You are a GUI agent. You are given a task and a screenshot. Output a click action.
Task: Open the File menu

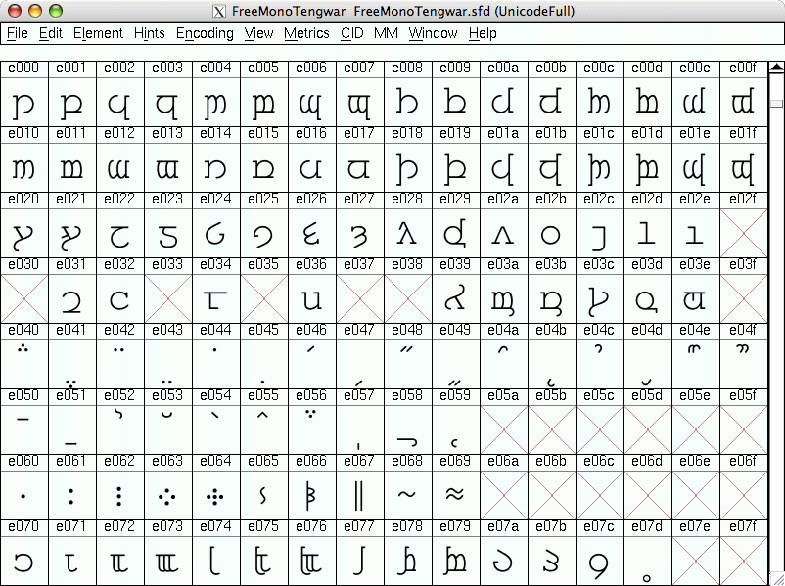[x=17, y=33]
